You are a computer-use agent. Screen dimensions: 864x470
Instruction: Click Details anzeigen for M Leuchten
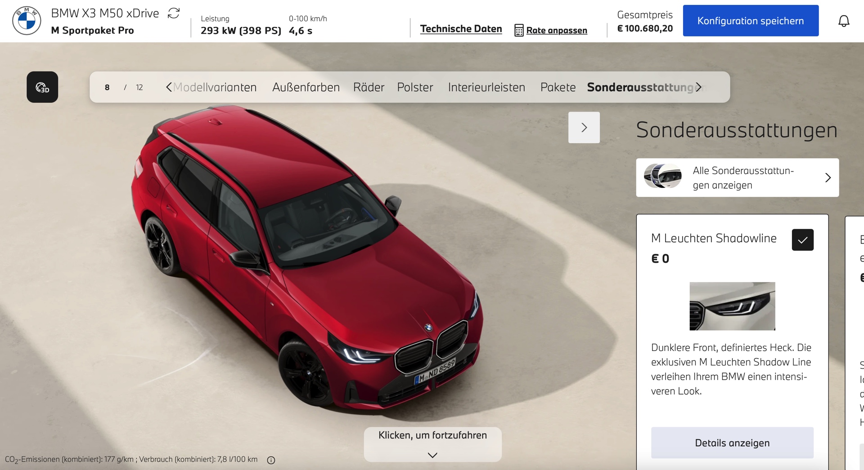click(x=732, y=443)
